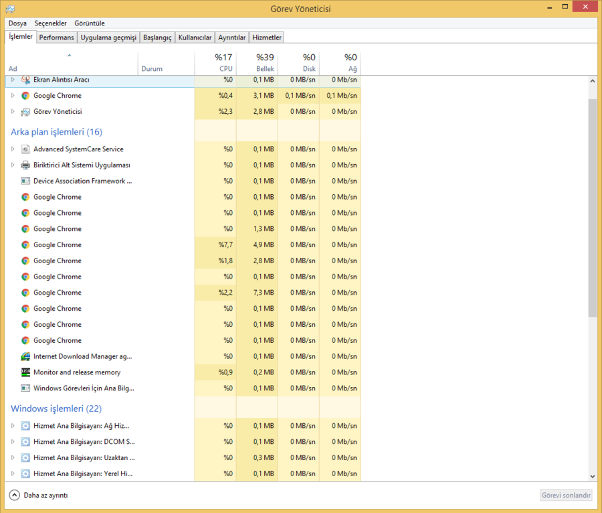Click the Ekran Alıntısı Aracı scissors icon
The height and width of the screenshot is (513, 602).
[25, 80]
